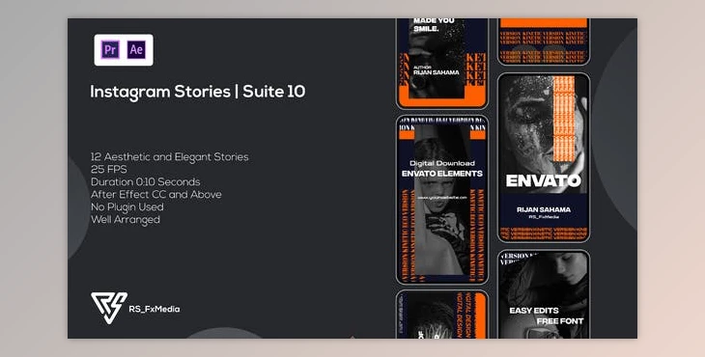Click the 'No Plugin Used' line
Viewport: 705px width, 357px height.
coord(127,207)
